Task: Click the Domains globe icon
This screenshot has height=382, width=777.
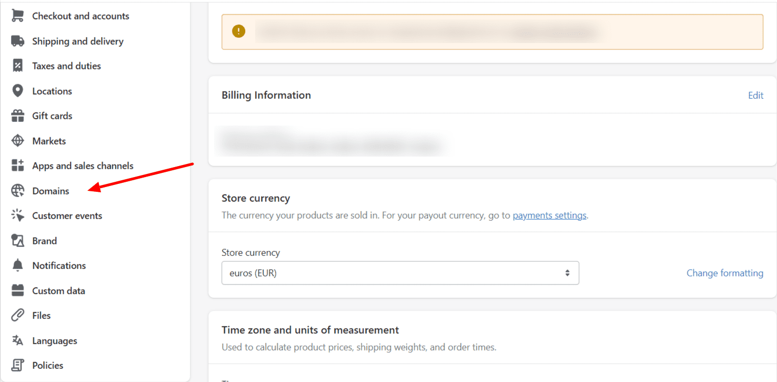Action: pos(17,190)
